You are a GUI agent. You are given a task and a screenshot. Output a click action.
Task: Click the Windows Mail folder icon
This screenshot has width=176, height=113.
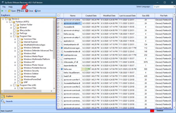[x=22, y=53]
